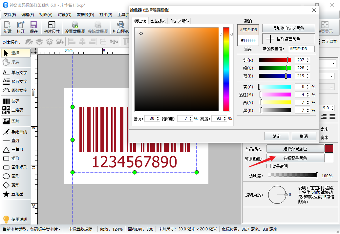Tick the 背景透明 checkbox

pyautogui.click(x=268, y=166)
